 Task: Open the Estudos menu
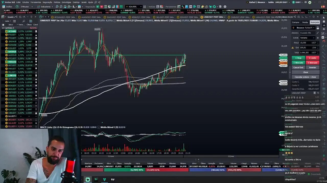(x=26, y=2)
